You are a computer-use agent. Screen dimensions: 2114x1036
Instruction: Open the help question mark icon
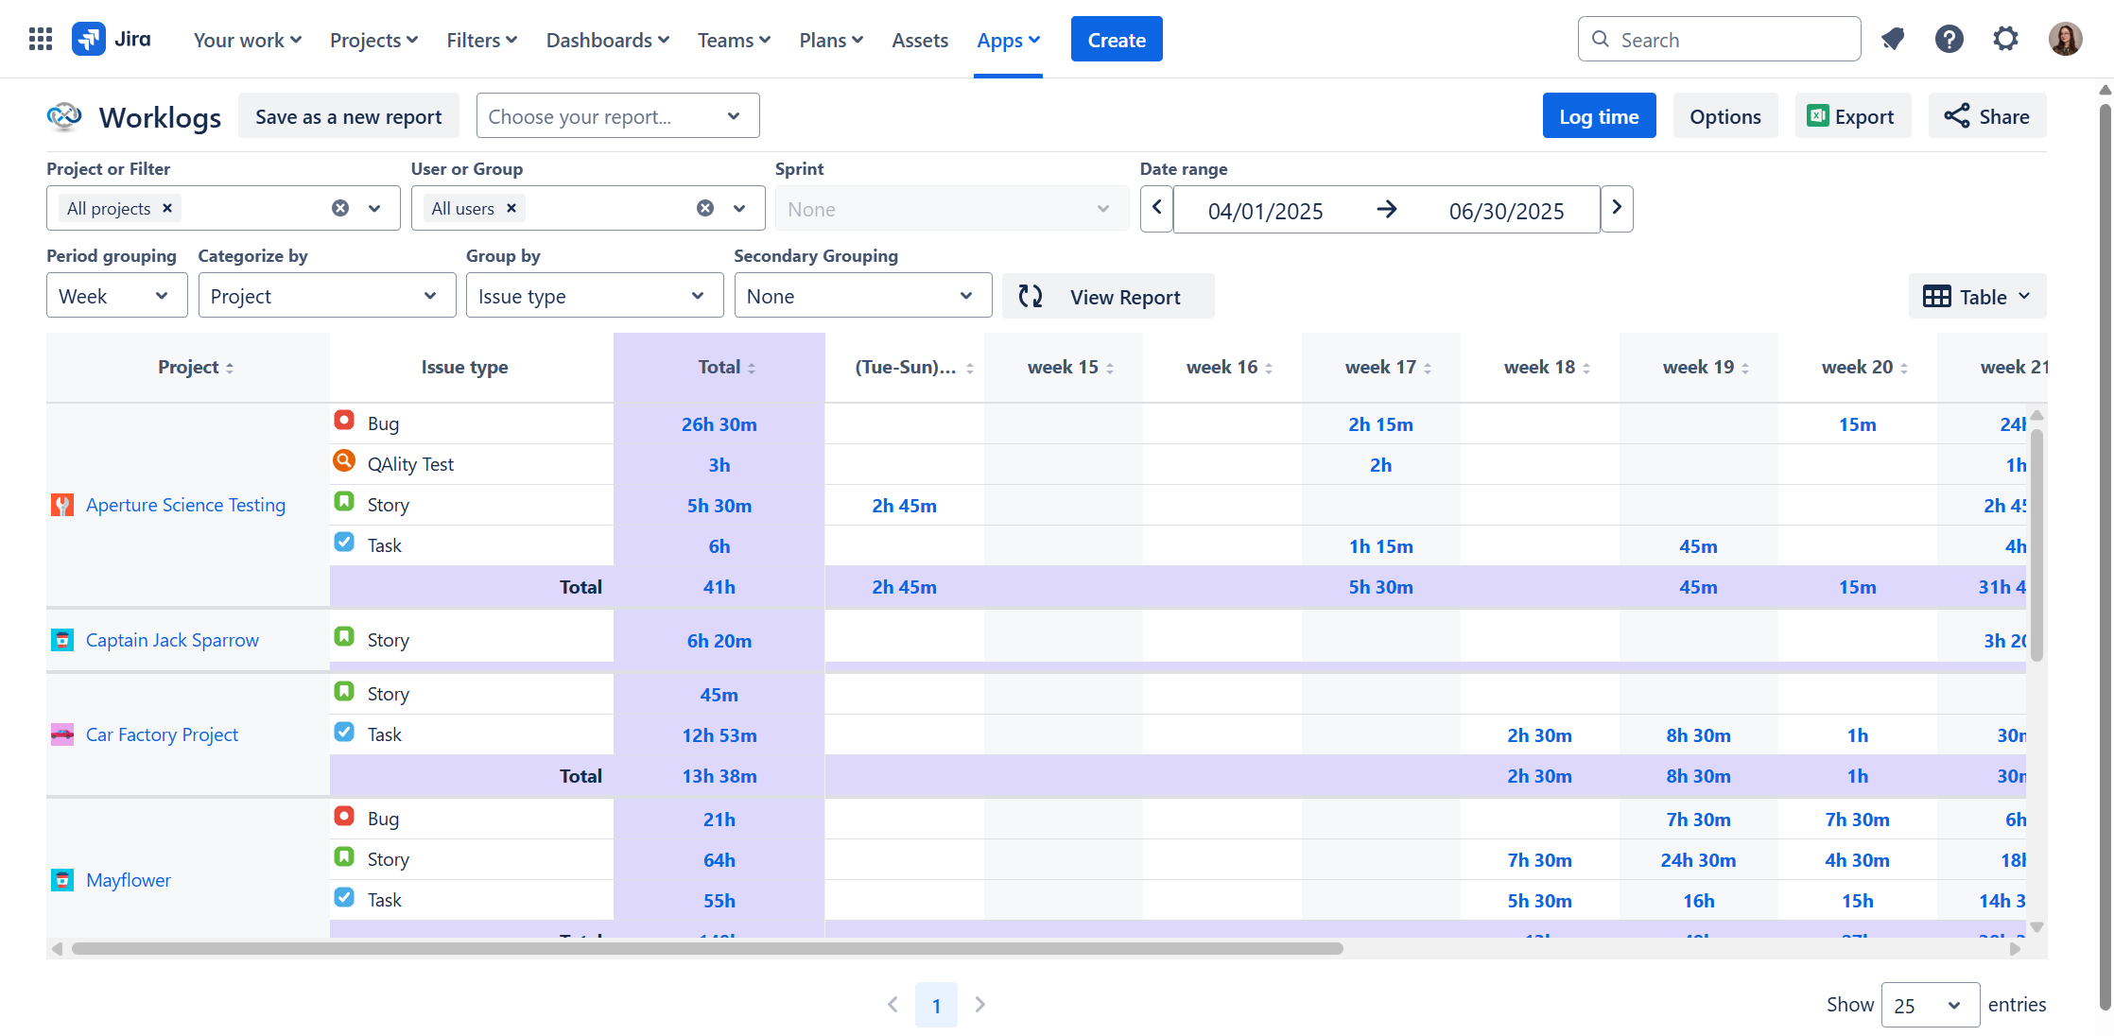click(x=1949, y=39)
